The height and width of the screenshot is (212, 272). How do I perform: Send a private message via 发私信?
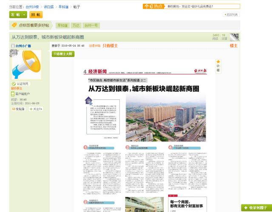coord(18,109)
